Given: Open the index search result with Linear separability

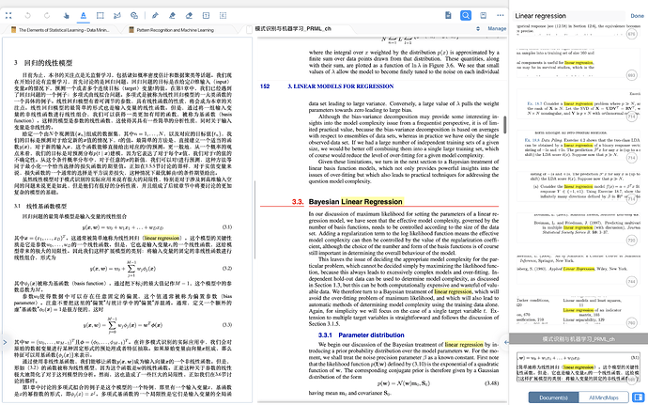Looking at the screenshot, I should 579,312.
